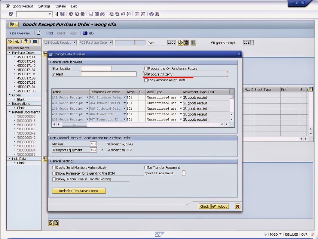Open Reference Document dropdown showing R04 Inbound Deliv
Viewport: 318px width, 239px height.
pyautogui.click(x=124, y=103)
